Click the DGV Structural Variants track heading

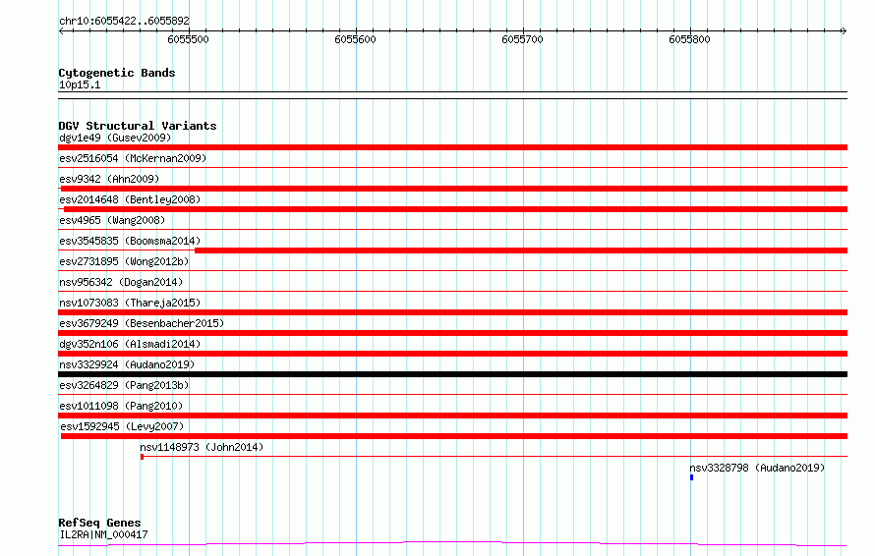tap(138, 126)
